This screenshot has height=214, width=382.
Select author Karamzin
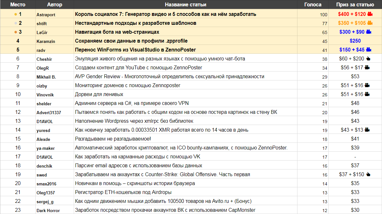45,41
